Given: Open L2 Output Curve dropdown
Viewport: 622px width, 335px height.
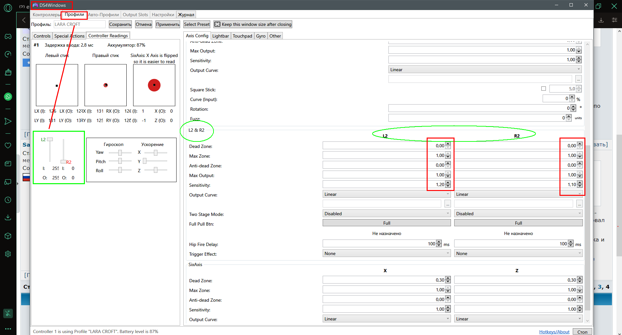Looking at the screenshot, I should tap(386, 194).
